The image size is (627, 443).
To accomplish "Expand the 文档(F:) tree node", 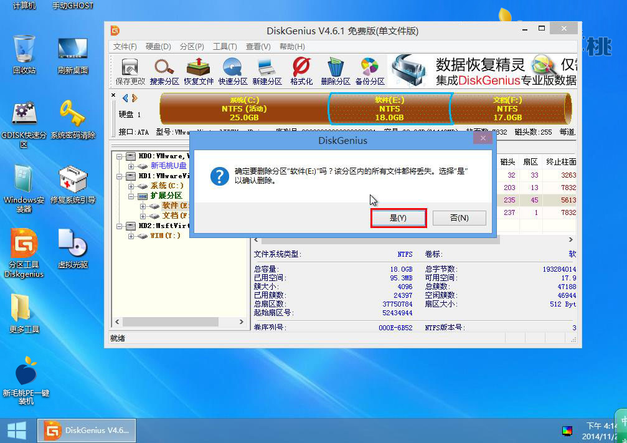I will pos(143,216).
